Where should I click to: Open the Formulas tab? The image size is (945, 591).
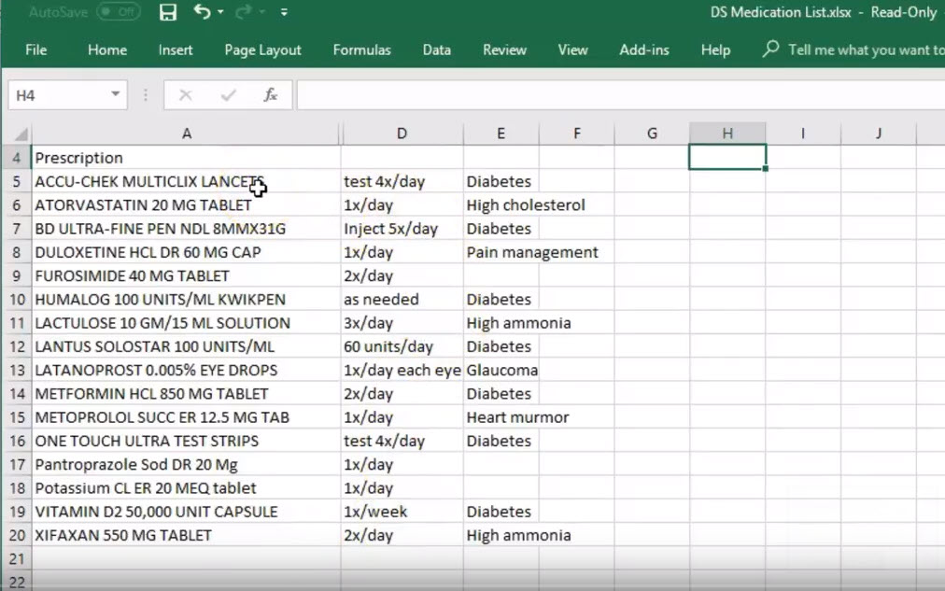[x=361, y=50]
